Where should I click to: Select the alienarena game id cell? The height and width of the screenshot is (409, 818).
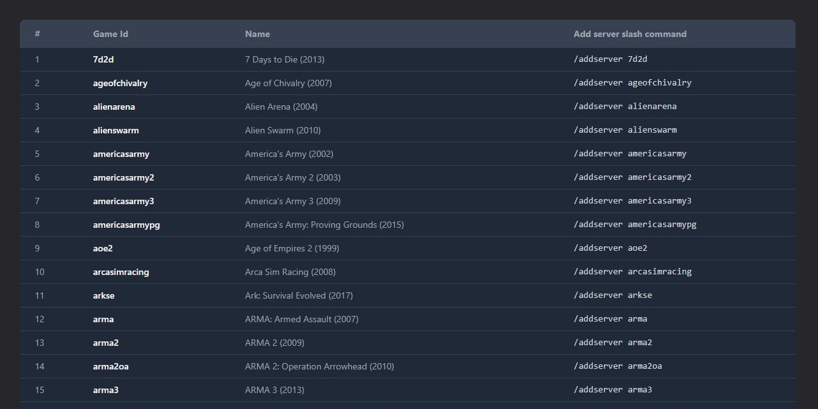tap(114, 107)
